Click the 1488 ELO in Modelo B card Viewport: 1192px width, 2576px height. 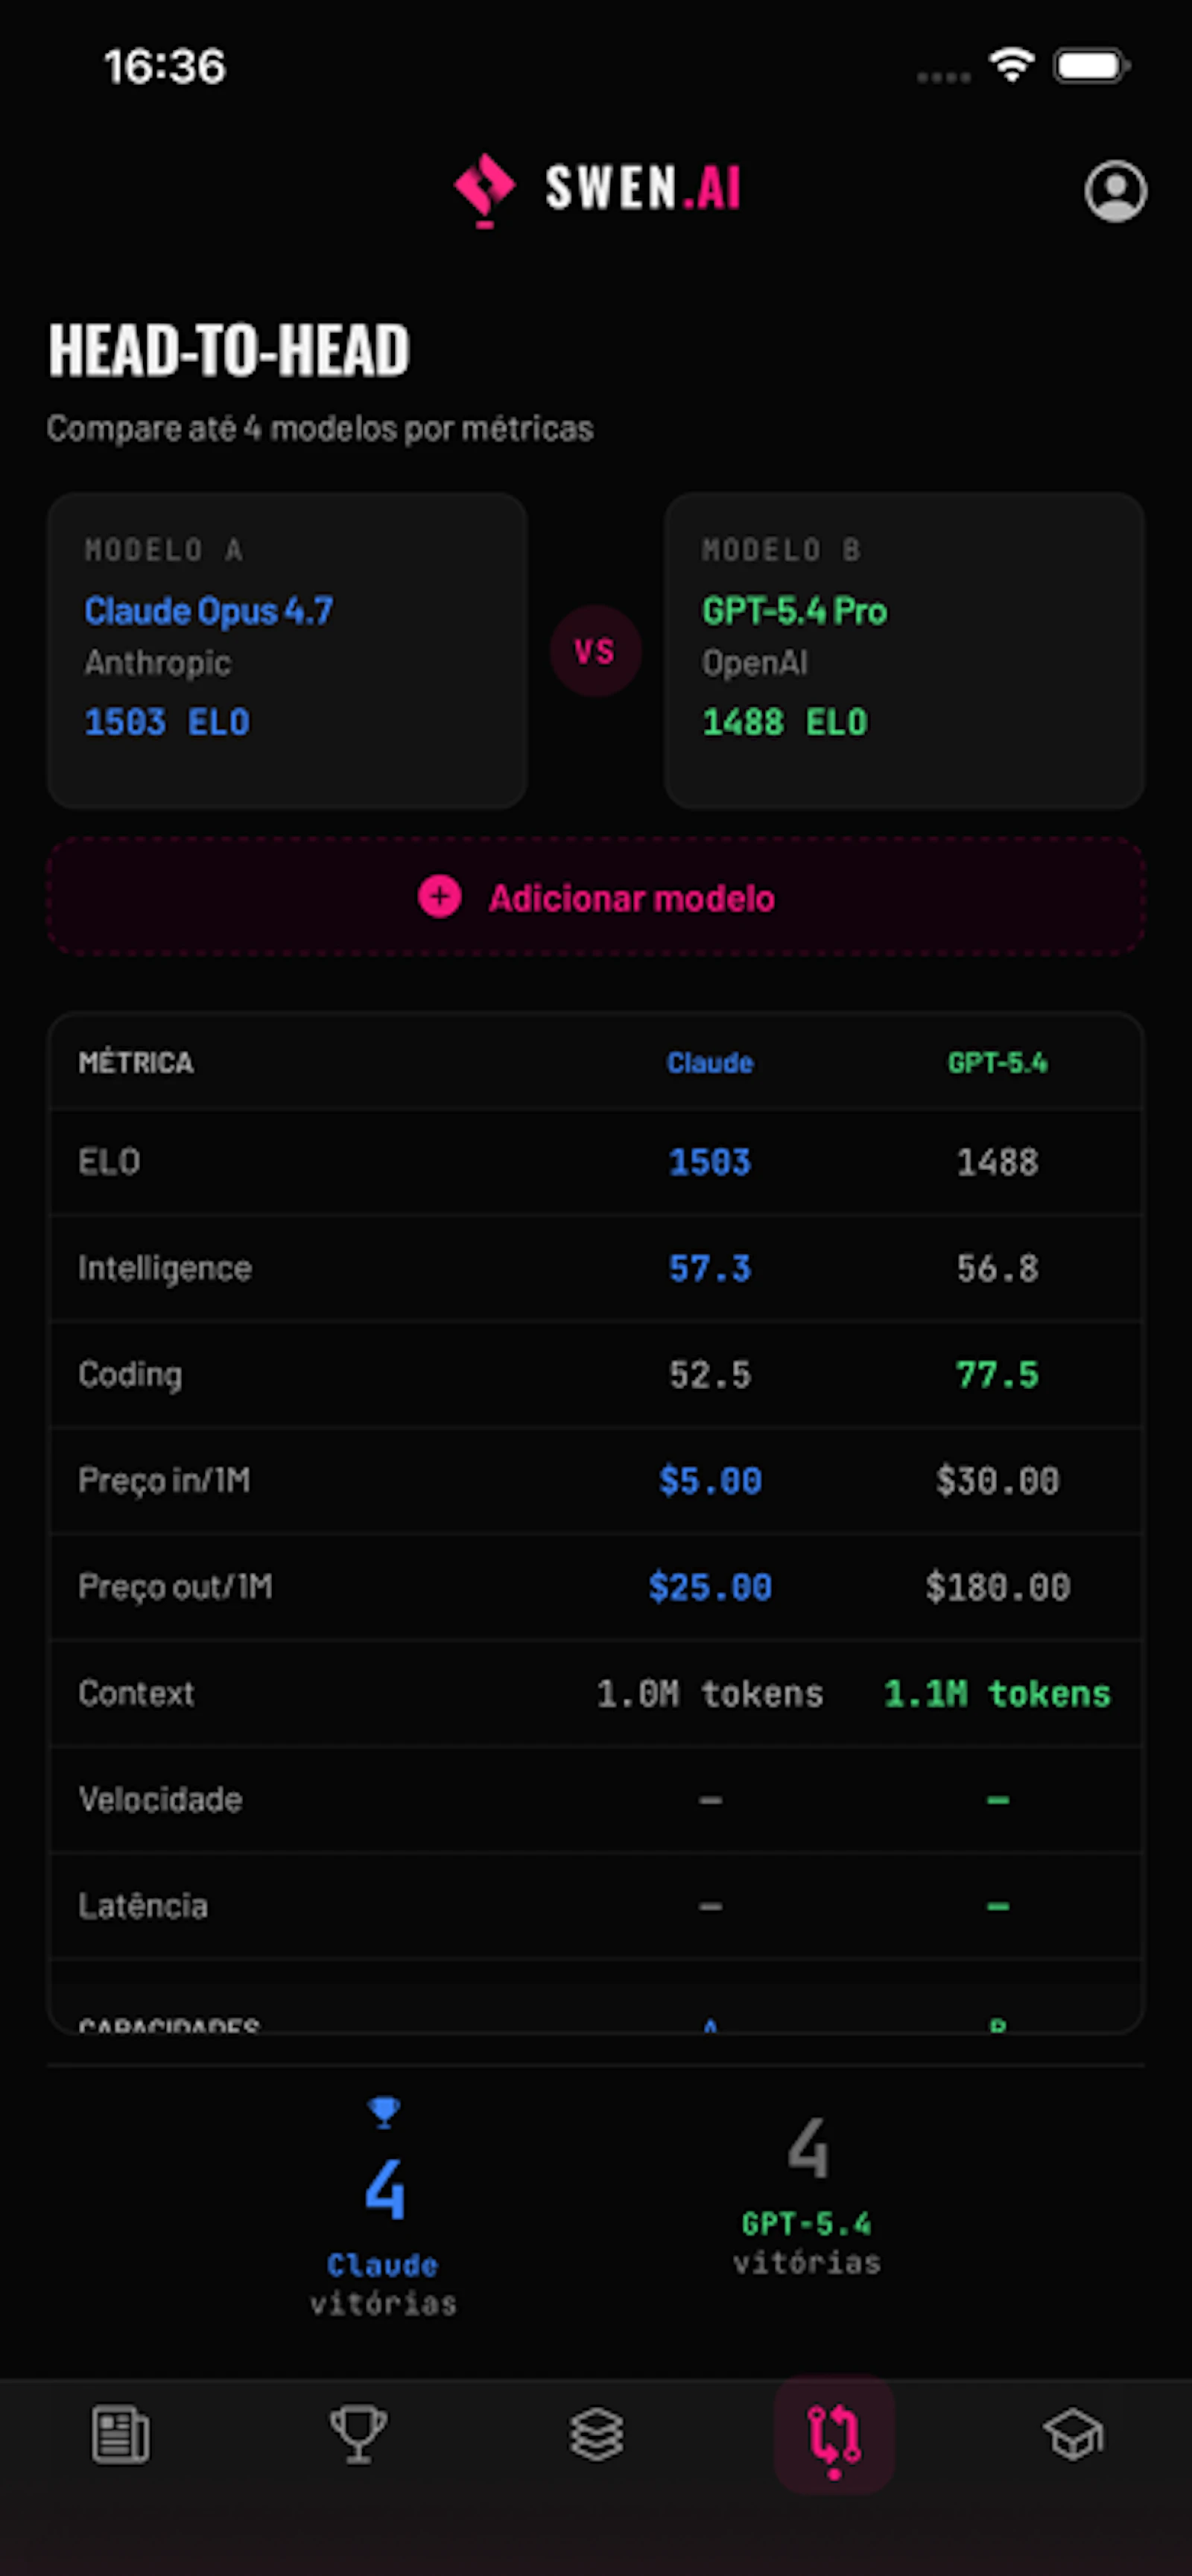[785, 721]
